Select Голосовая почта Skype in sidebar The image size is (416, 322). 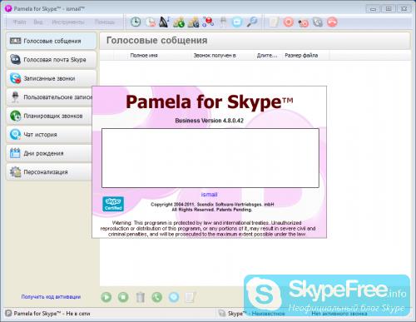(52, 60)
